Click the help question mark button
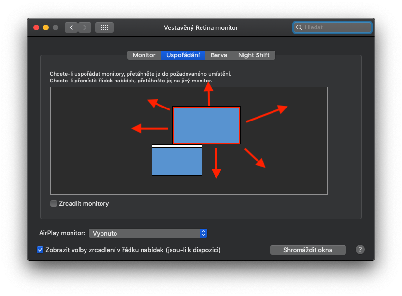Image resolution: width=402 pixels, height=296 pixels. pos(360,249)
